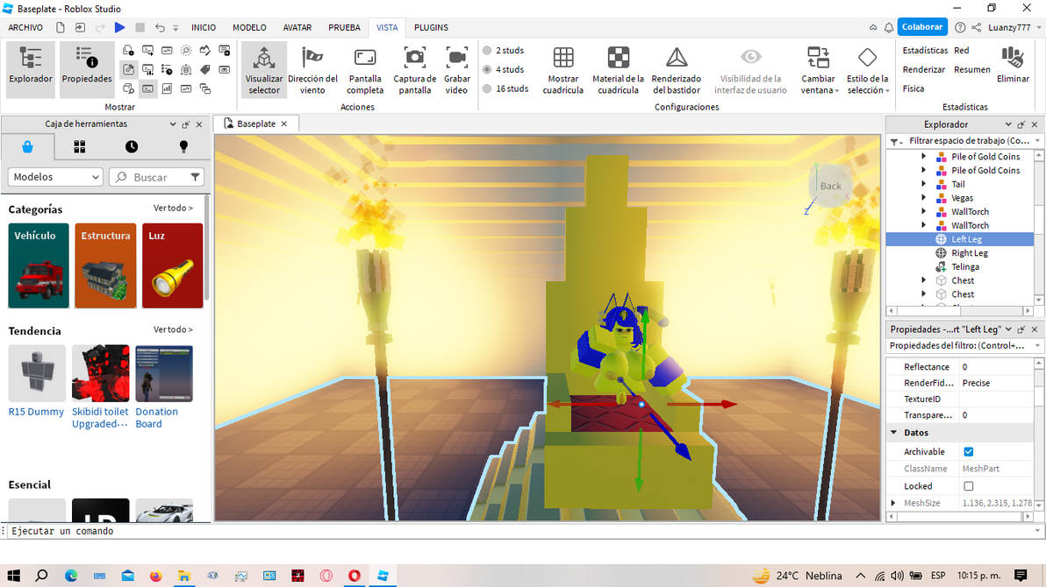
Task: Select the 2 studs grid option
Action: 487,51
